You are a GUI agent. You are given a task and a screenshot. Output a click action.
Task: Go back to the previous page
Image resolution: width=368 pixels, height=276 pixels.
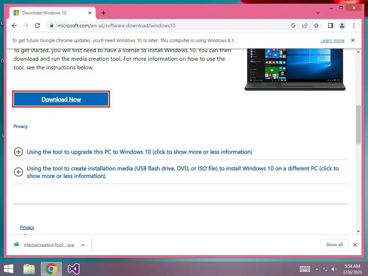(14, 26)
